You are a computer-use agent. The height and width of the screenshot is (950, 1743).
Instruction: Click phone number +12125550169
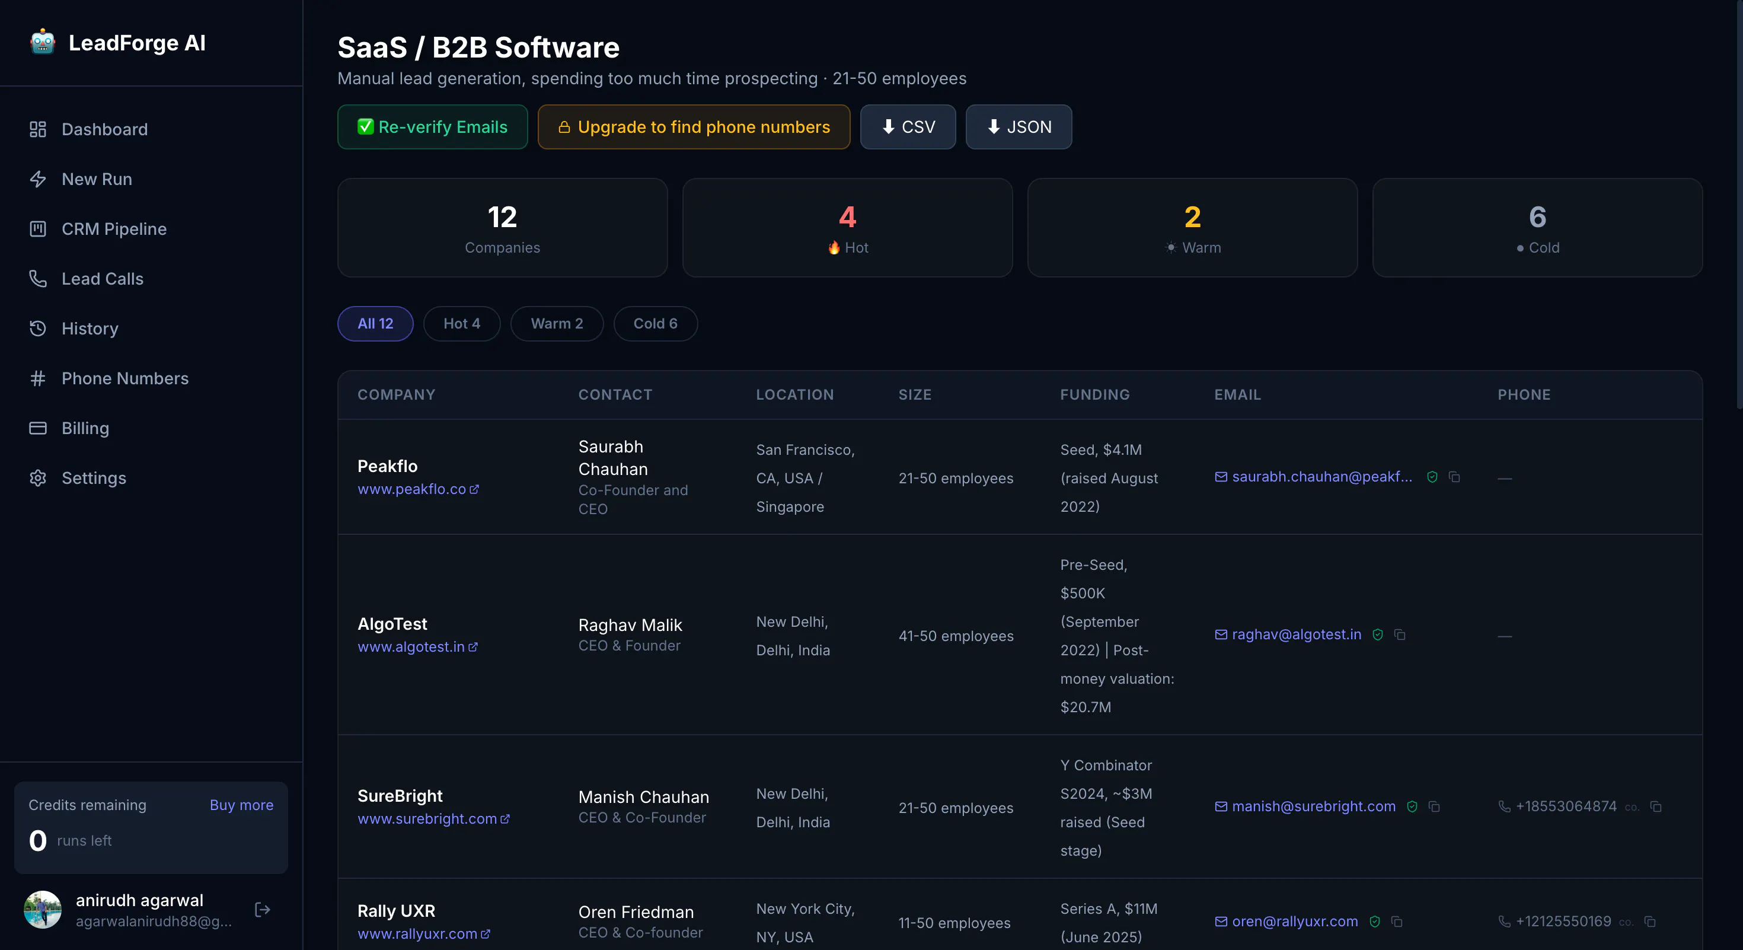[x=1563, y=922]
